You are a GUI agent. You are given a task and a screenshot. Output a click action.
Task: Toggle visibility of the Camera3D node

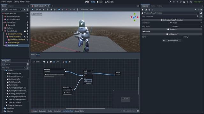(x=27, y=25)
